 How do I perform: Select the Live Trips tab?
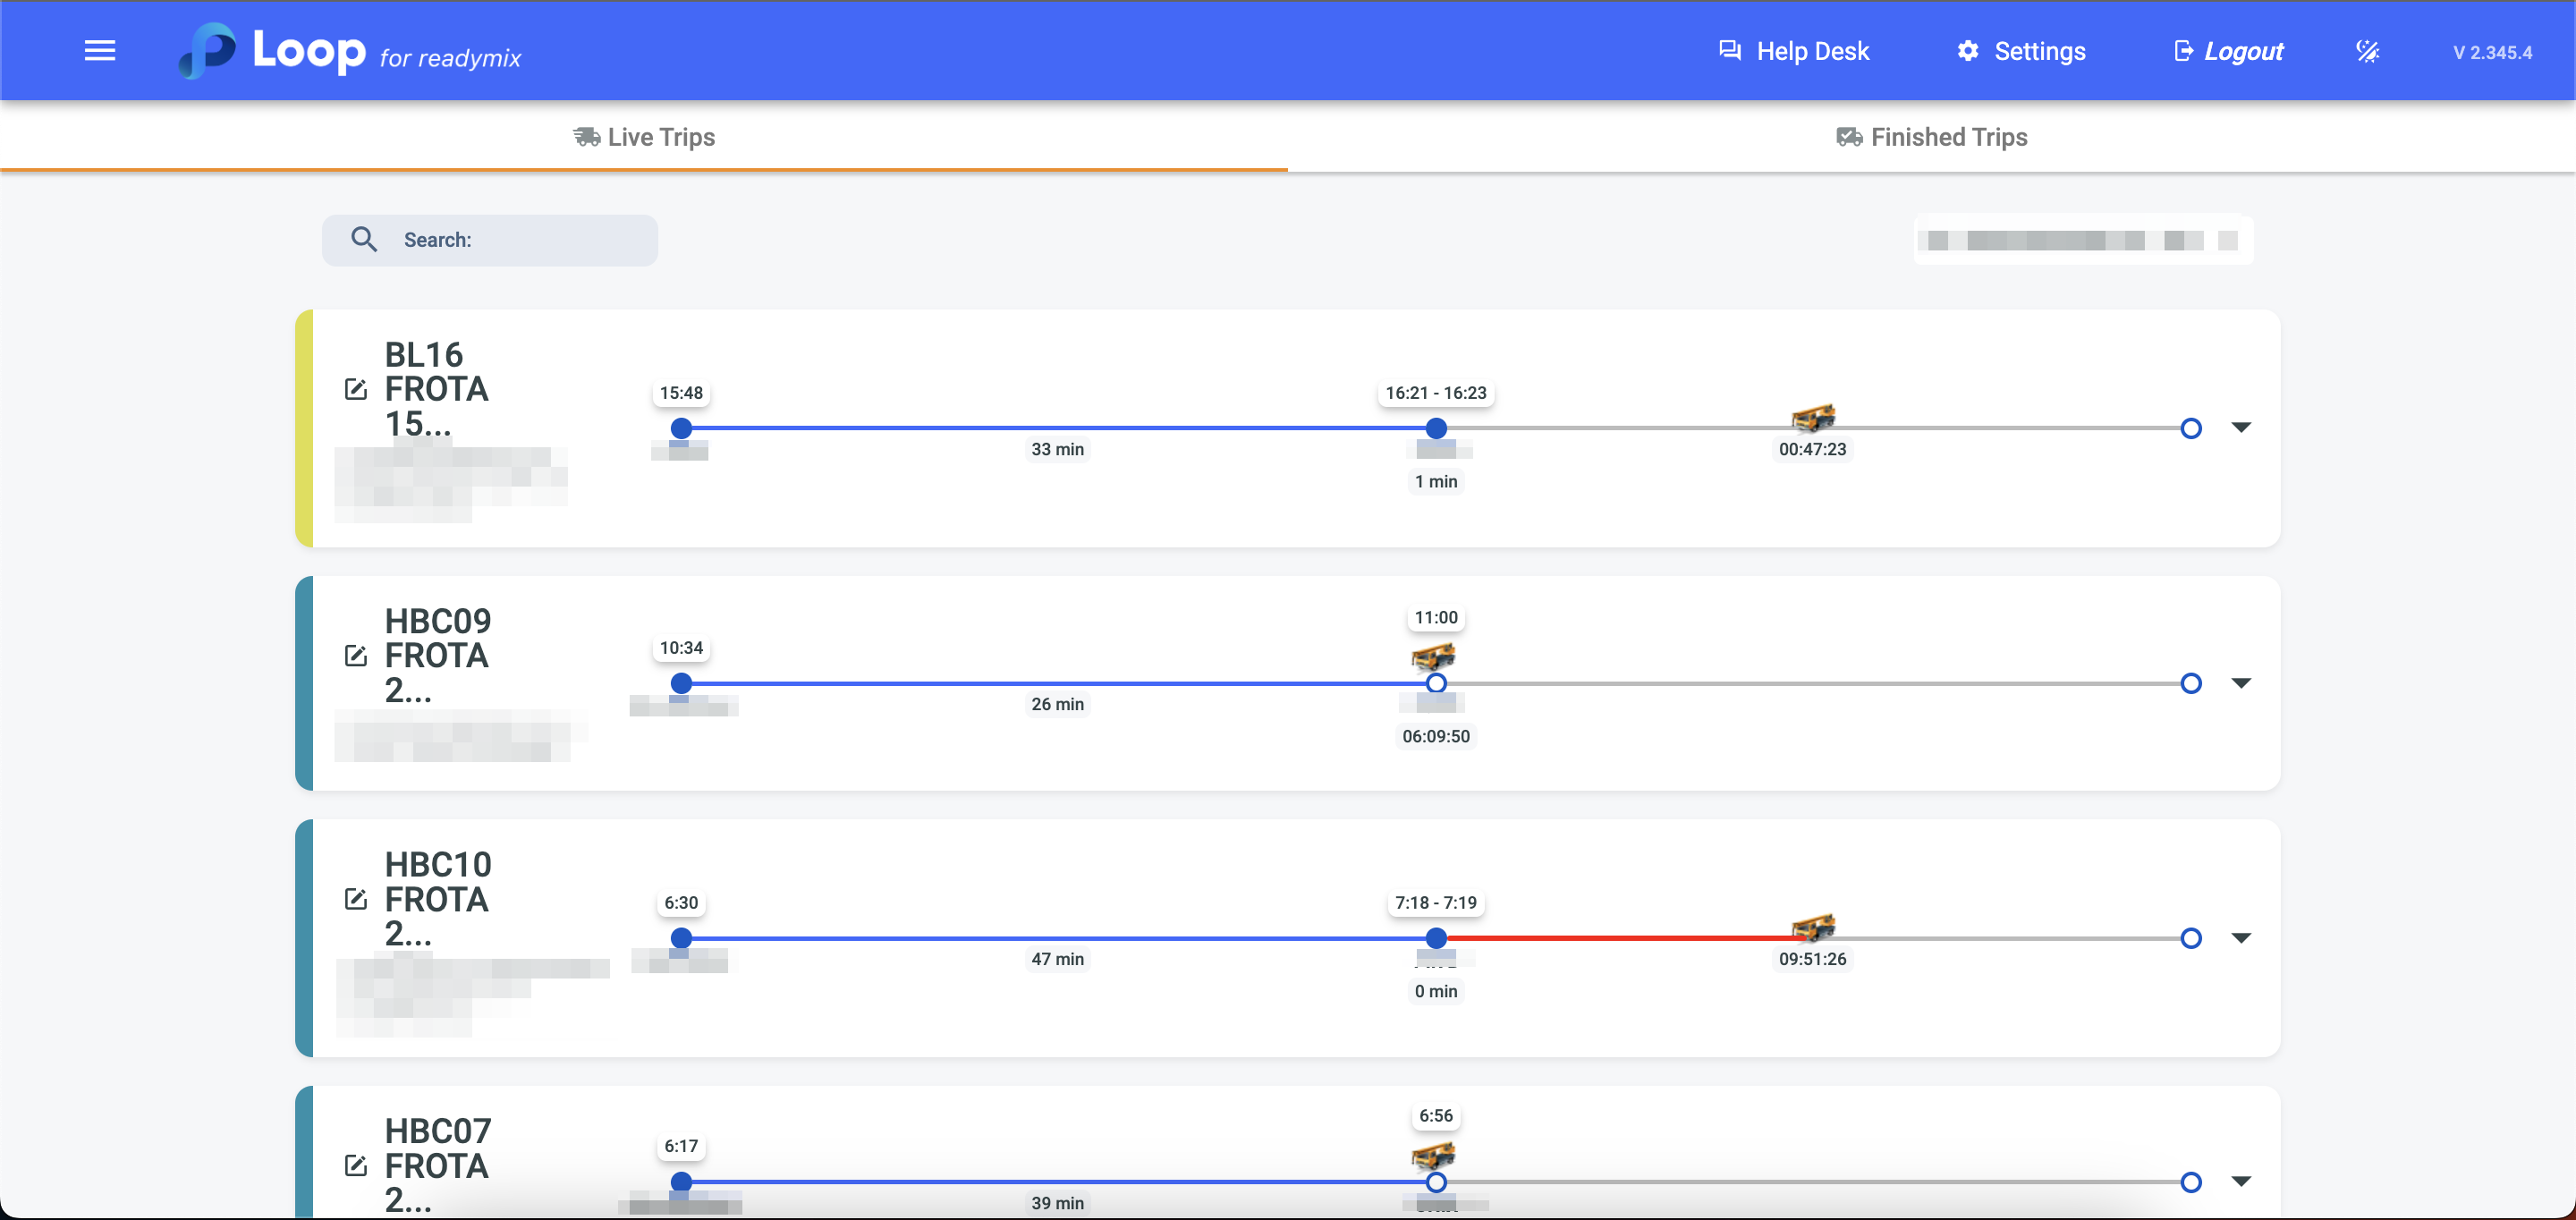(644, 137)
